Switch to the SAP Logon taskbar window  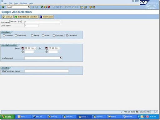[54, 117]
